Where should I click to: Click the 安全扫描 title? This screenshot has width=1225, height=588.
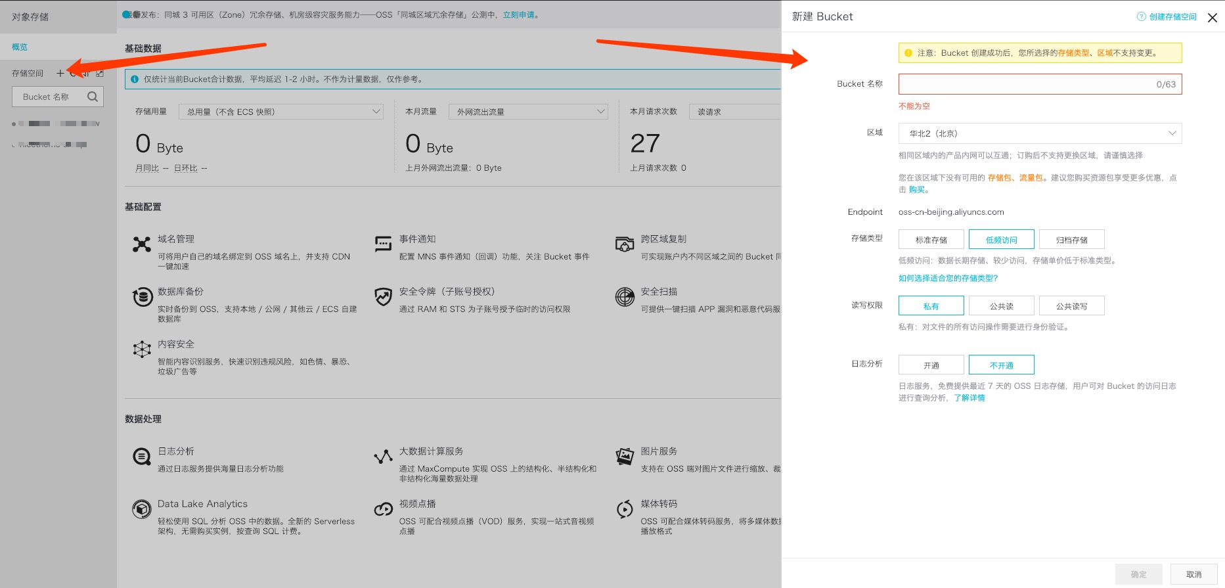coord(659,292)
